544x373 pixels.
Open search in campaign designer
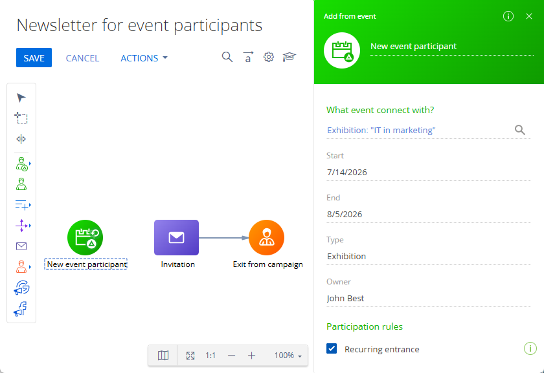pyautogui.click(x=227, y=57)
